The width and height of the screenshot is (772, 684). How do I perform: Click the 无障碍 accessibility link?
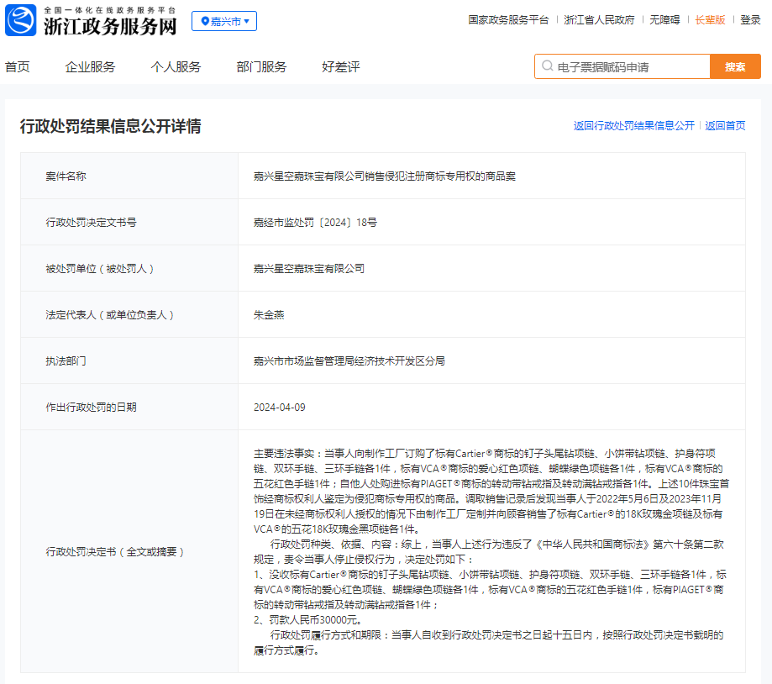click(x=664, y=19)
